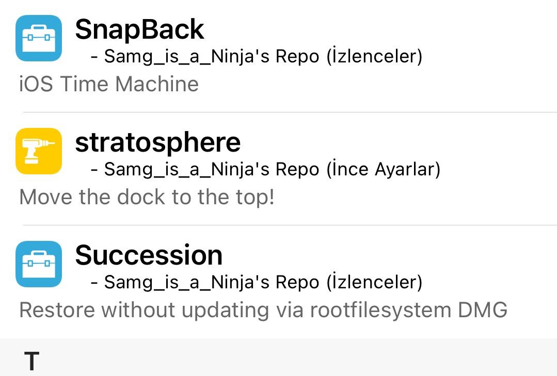
Task: Open the stratosphere package title
Action: (157, 142)
